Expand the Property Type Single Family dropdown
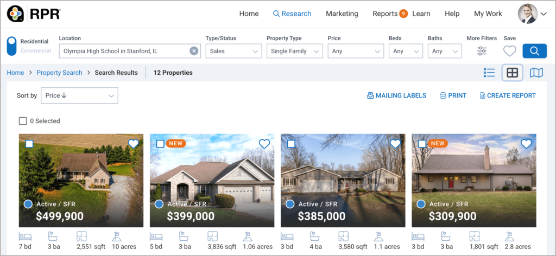The width and height of the screenshot is (556, 256). click(294, 52)
